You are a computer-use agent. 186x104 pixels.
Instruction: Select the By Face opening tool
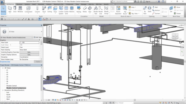(x=145, y=10)
